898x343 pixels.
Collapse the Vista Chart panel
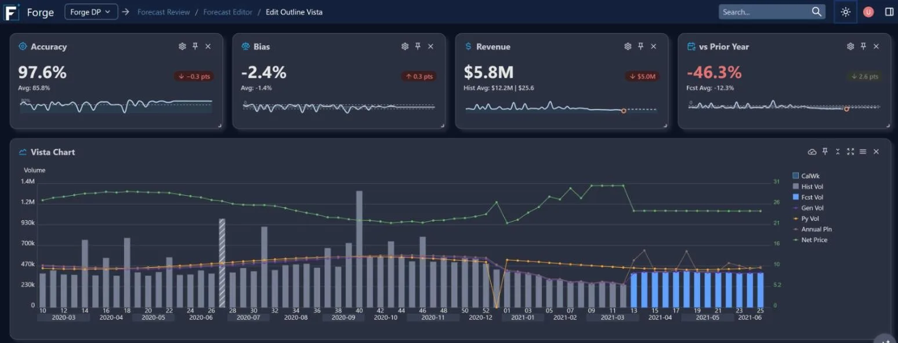(x=838, y=152)
